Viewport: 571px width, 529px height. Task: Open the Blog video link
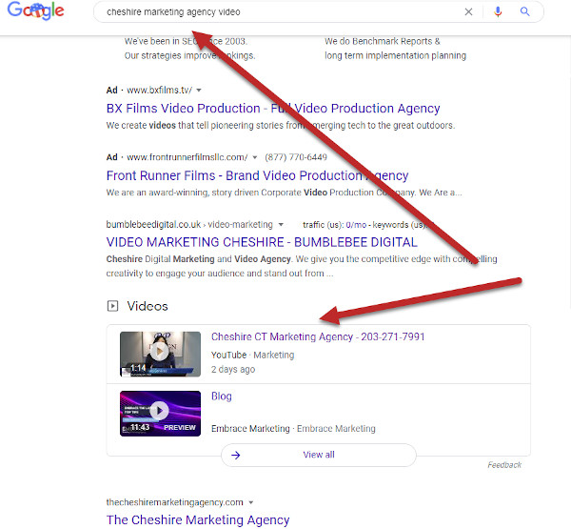pos(222,397)
